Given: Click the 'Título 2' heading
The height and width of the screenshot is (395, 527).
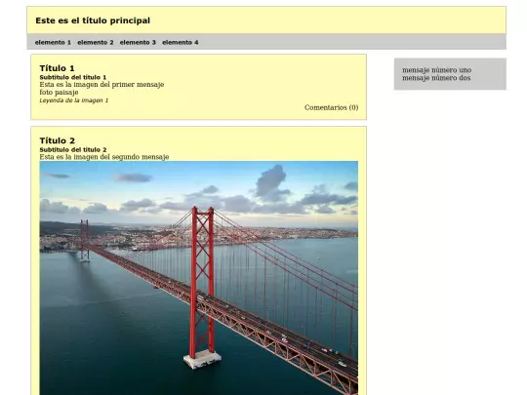Looking at the screenshot, I should click(58, 140).
